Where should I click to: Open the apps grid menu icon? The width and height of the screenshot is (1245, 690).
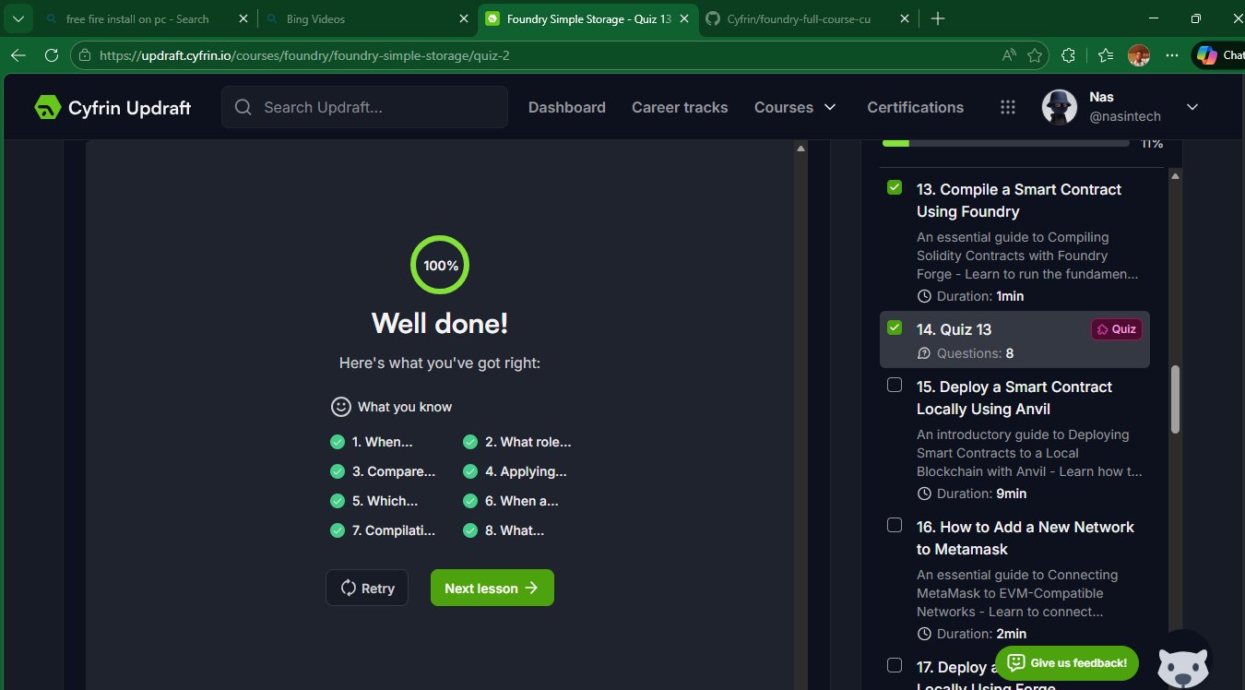tap(1008, 108)
